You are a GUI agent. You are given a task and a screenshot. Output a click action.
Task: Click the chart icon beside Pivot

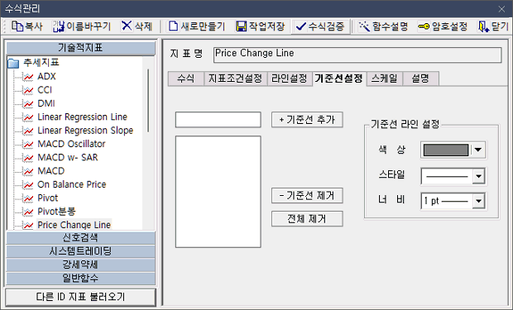tap(28, 198)
